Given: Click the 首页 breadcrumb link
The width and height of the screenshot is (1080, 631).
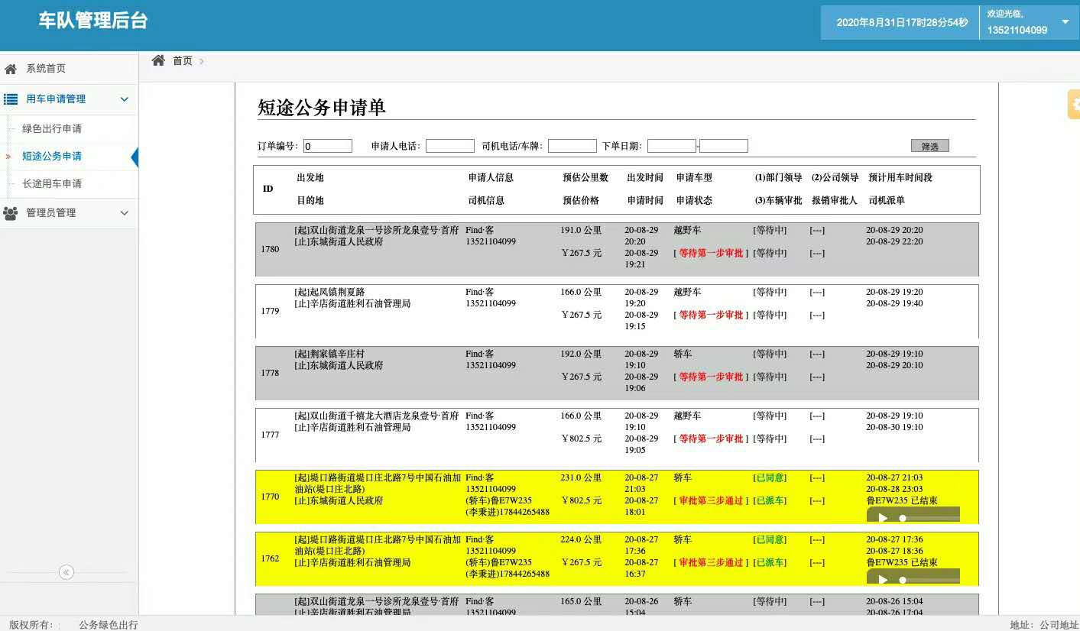Looking at the screenshot, I should tap(183, 61).
